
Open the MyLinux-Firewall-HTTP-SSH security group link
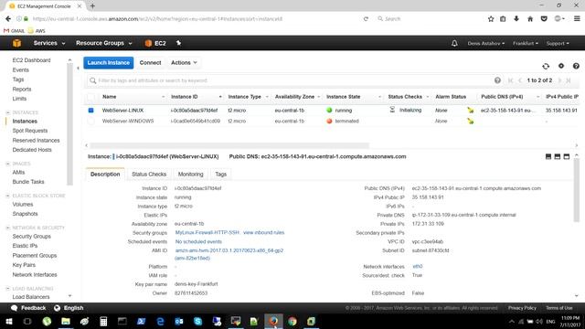tap(207, 232)
